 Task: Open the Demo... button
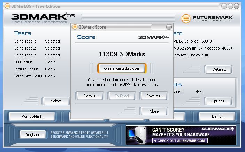point(217,116)
